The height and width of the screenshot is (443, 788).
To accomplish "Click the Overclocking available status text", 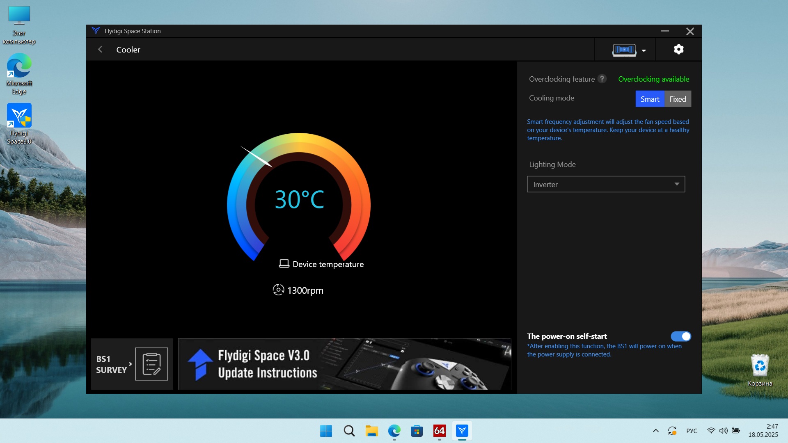I will point(653,79).
